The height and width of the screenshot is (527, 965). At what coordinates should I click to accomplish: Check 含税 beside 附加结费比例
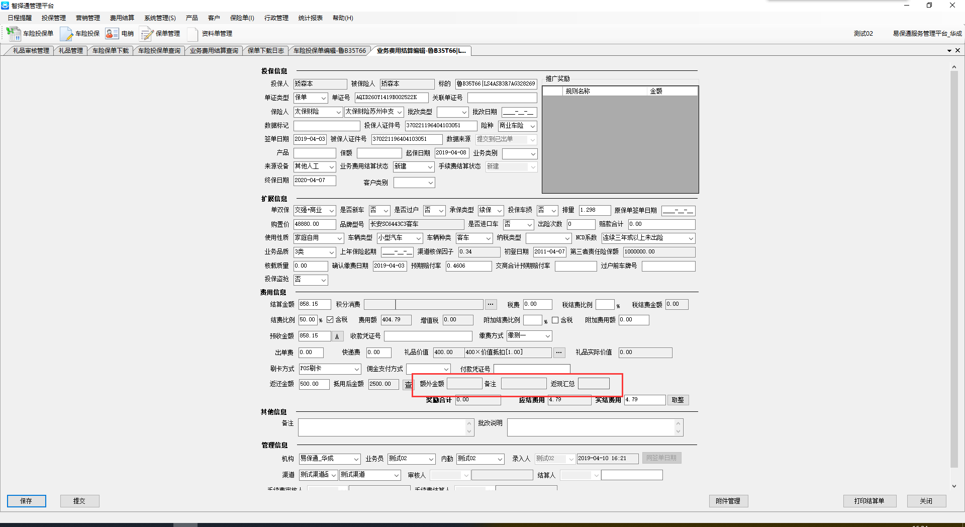coord(555,320)
